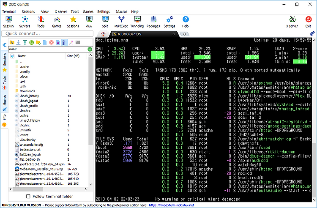This screenshot has height=208, width=317.
Task: Open the Terminal menu
Action: [x=9, y=11]
